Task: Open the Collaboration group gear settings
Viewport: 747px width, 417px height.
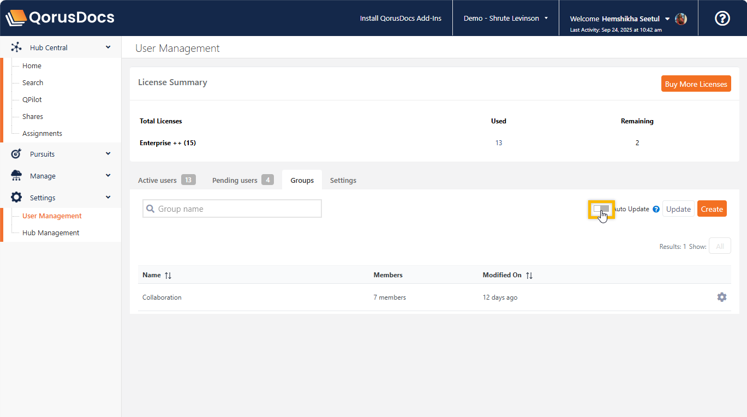Action: click(721, 297)
